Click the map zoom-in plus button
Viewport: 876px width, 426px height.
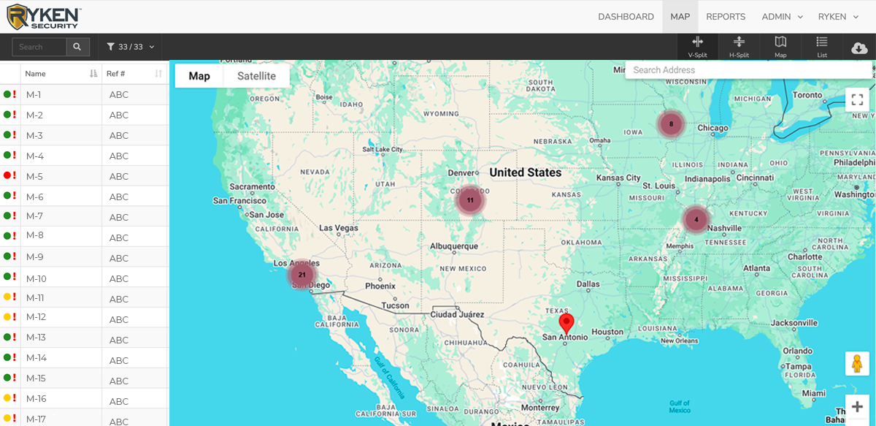857,405
